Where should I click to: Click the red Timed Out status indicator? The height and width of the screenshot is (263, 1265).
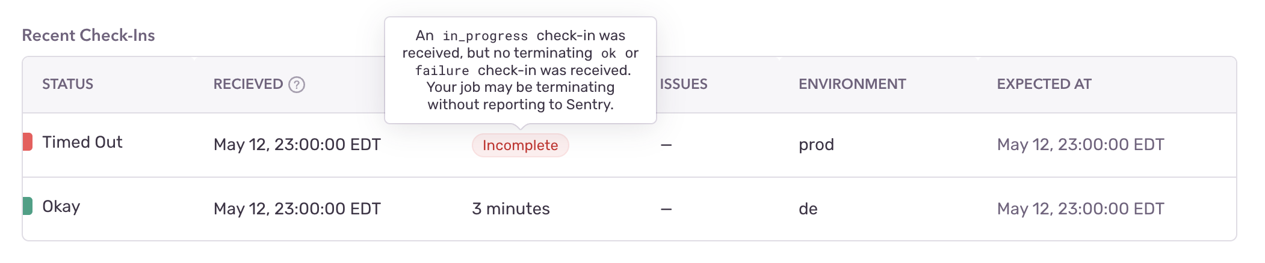[28, 142]
